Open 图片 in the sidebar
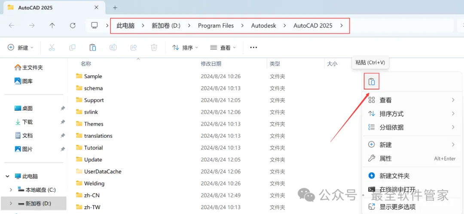The height and width of the screenshot is (214, 464). [x=23, y=149]
